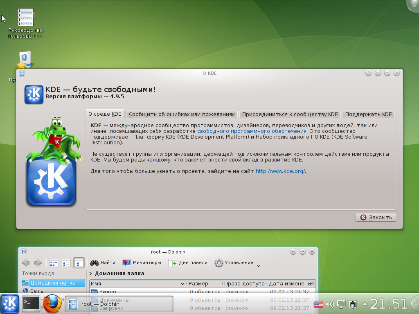The width and height of the screenshot is (419, 314).
Task: Open the device notifier tray icon
Action: click(353, 304)
